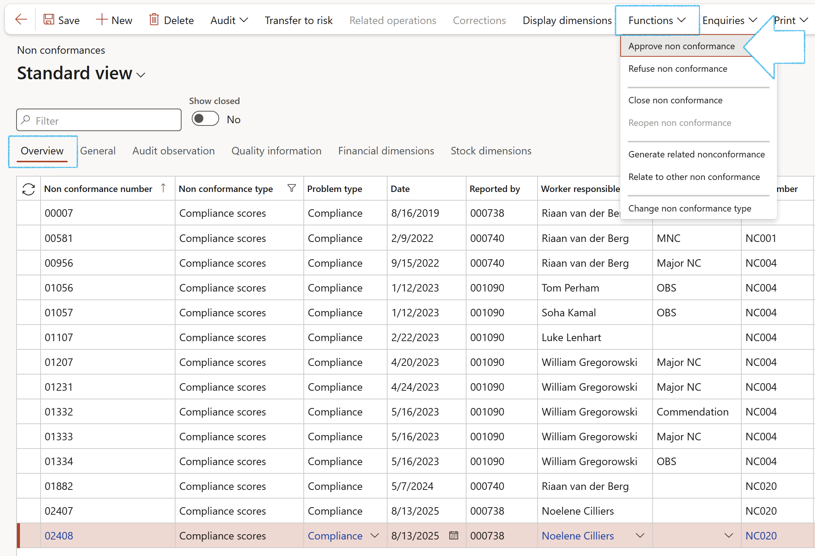Screen dimensions: 815x556
Task: Toggle the Show closed switch
Action: [x=205, y=119]
